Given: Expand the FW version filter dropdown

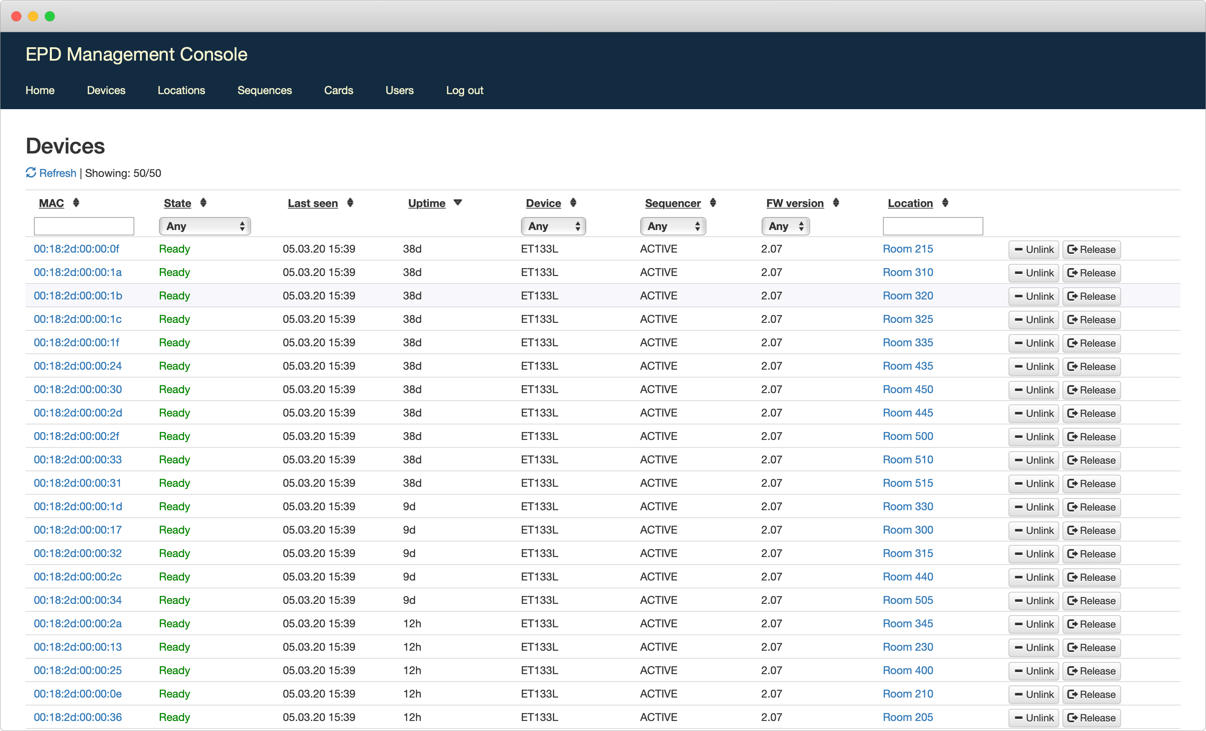Looking at the screenshot, I should 785,226.
